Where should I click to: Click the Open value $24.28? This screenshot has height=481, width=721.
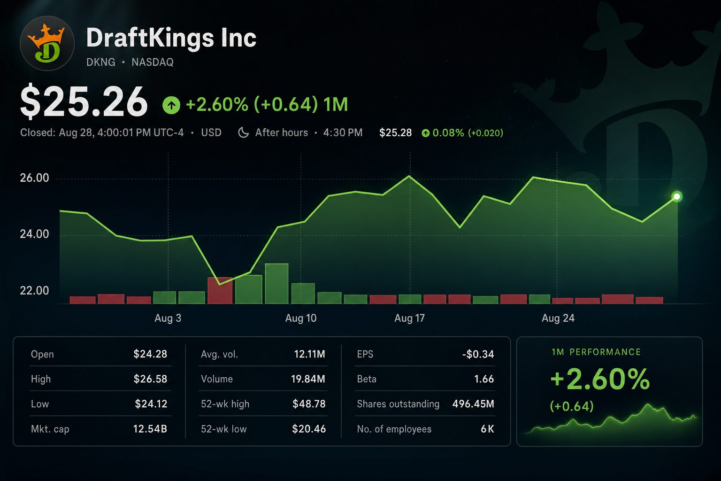click(150, 354)
